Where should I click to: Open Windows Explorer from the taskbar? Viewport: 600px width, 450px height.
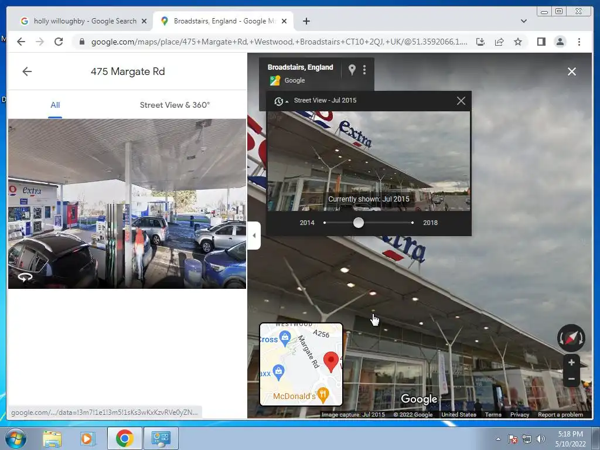(52, 438)
